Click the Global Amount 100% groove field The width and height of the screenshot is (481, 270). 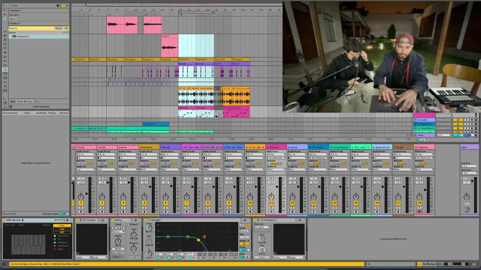point(64,214)
